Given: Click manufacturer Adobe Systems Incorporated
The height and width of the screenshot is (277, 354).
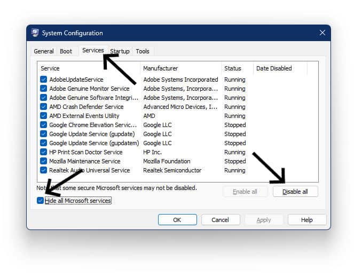Looking at the screenshot, I should pos(180,80).
